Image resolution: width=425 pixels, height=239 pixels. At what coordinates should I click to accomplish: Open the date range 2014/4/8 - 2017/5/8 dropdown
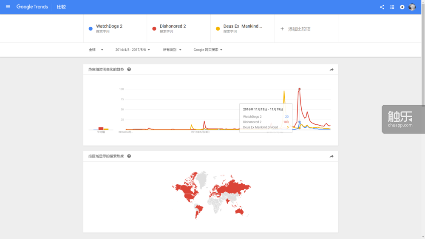[x=133, y=50]
